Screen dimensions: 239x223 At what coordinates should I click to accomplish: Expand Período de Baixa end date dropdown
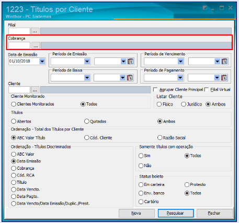pos(123,78)
